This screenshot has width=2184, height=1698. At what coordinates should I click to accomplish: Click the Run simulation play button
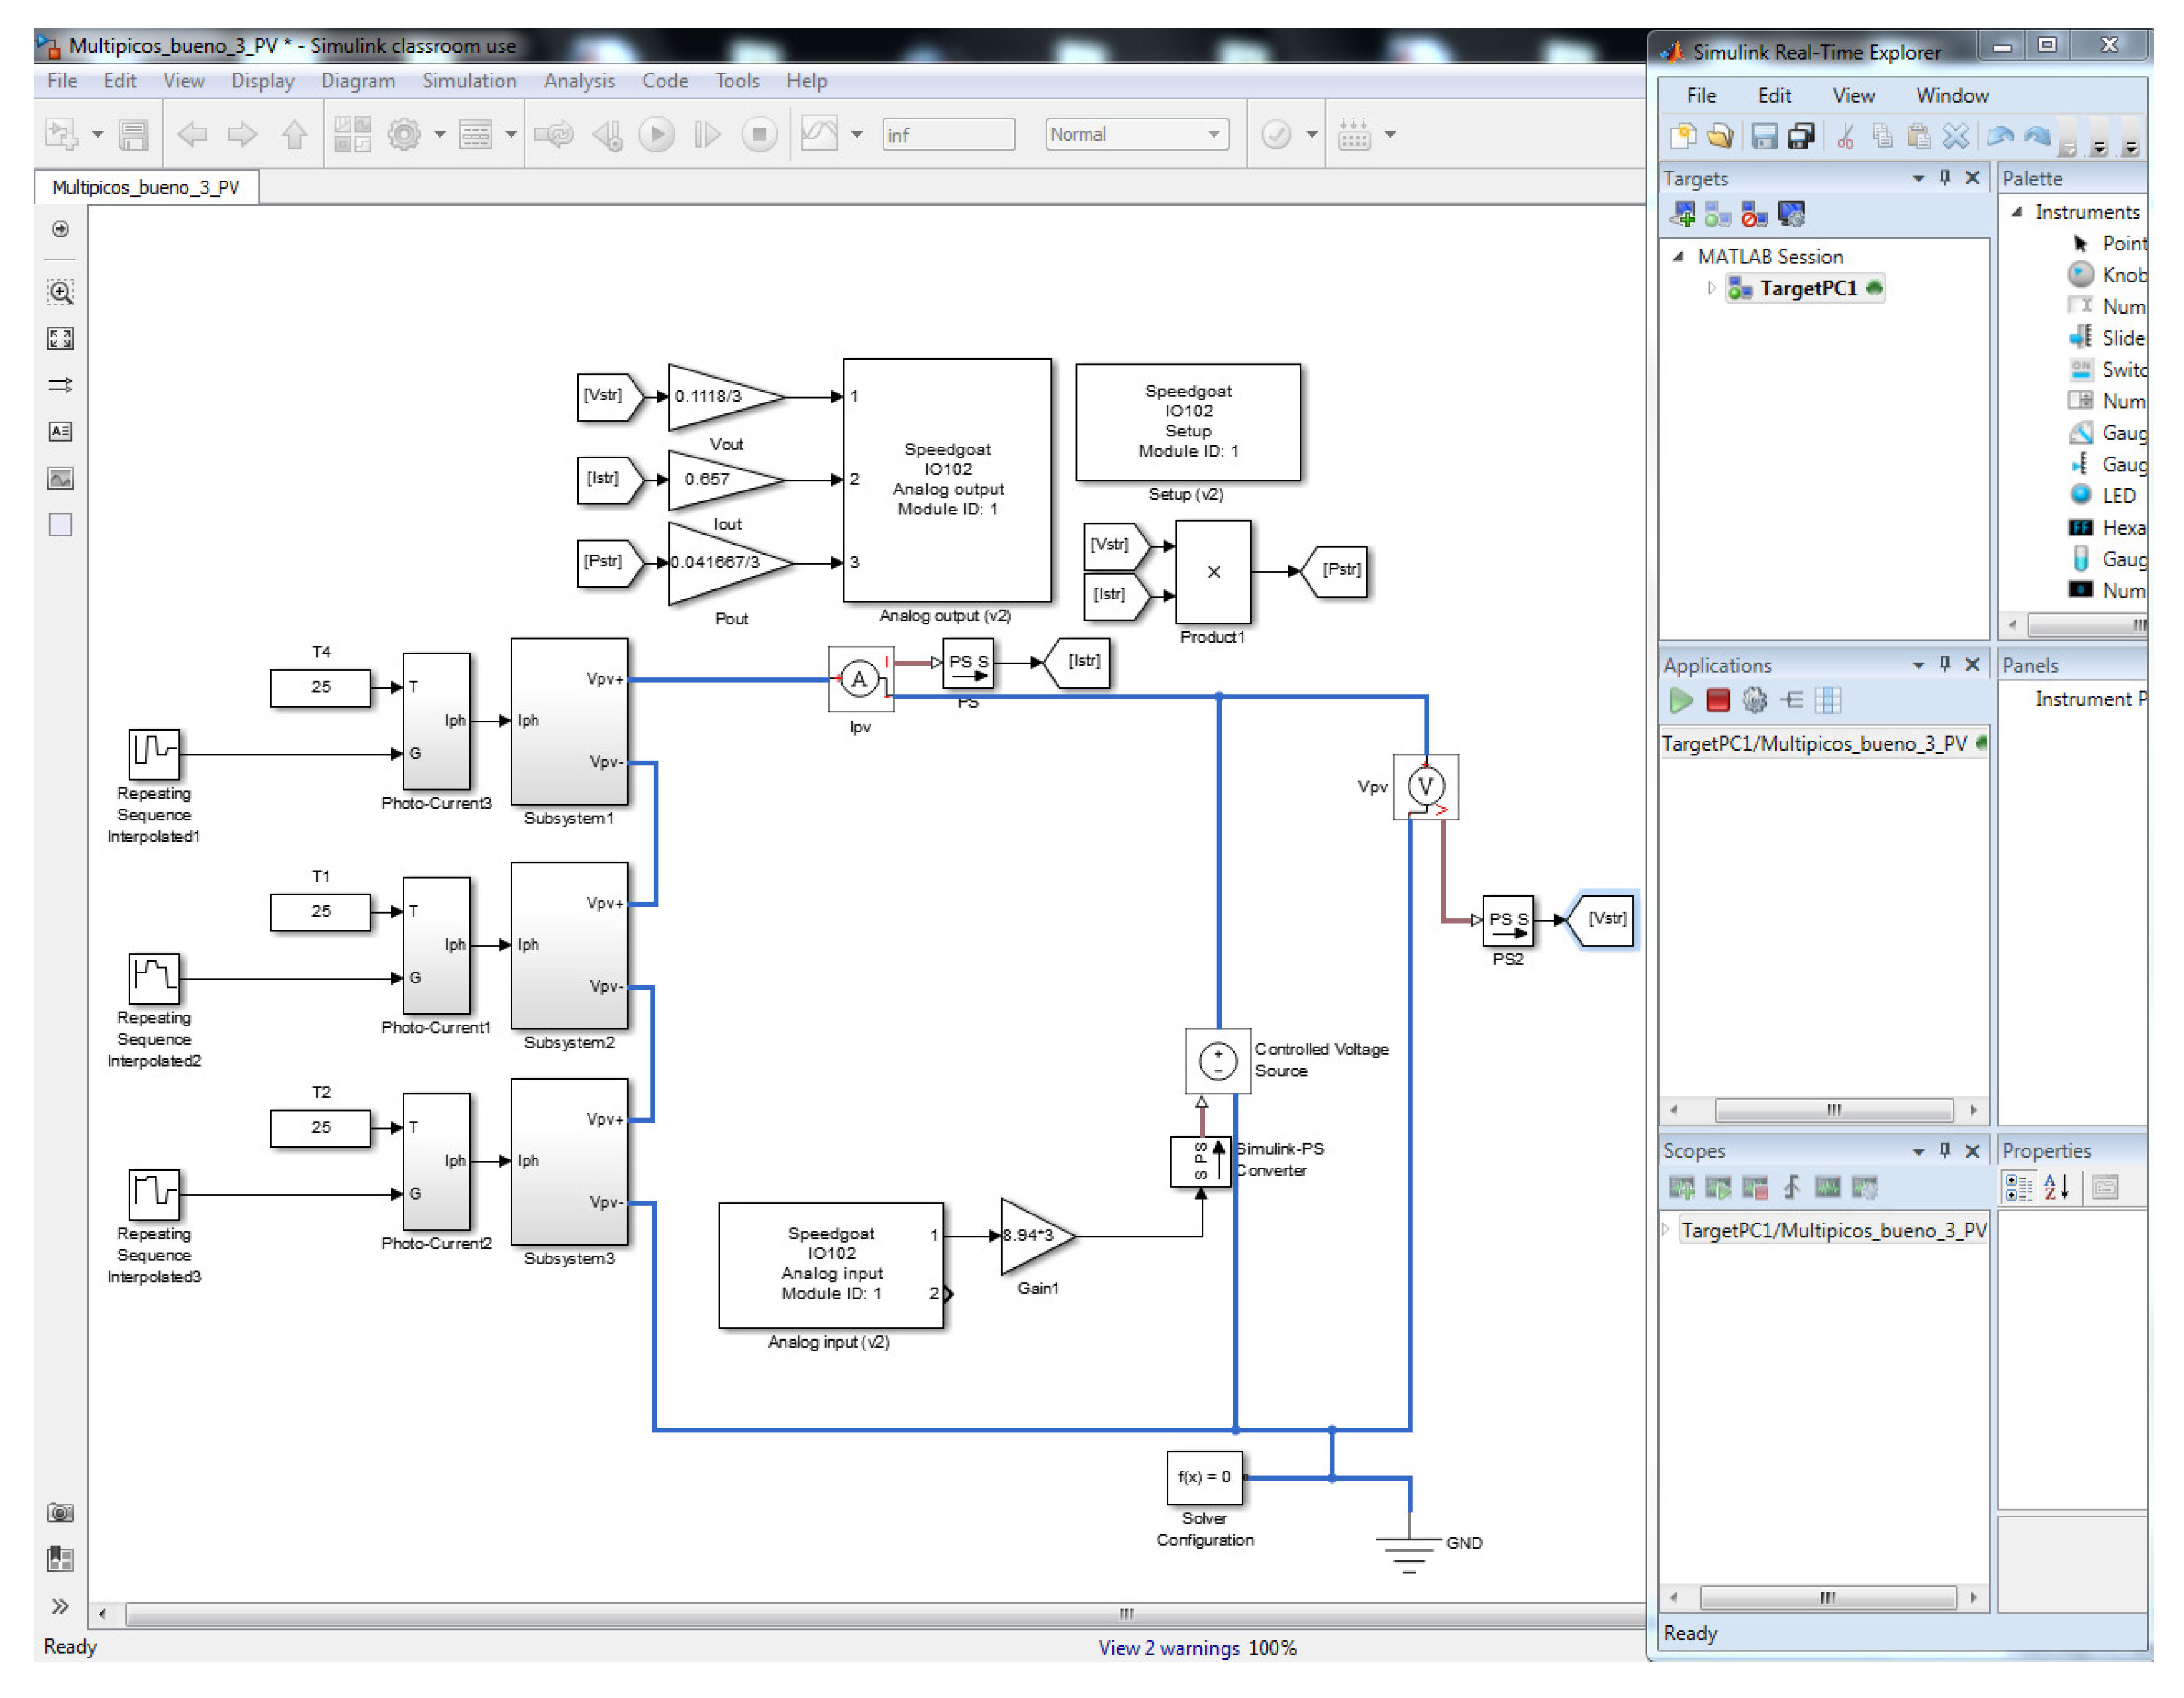tap(656, 134)
